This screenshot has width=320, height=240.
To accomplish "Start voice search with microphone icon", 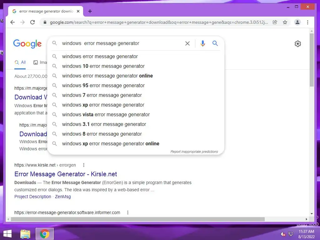I will [202, 43].
